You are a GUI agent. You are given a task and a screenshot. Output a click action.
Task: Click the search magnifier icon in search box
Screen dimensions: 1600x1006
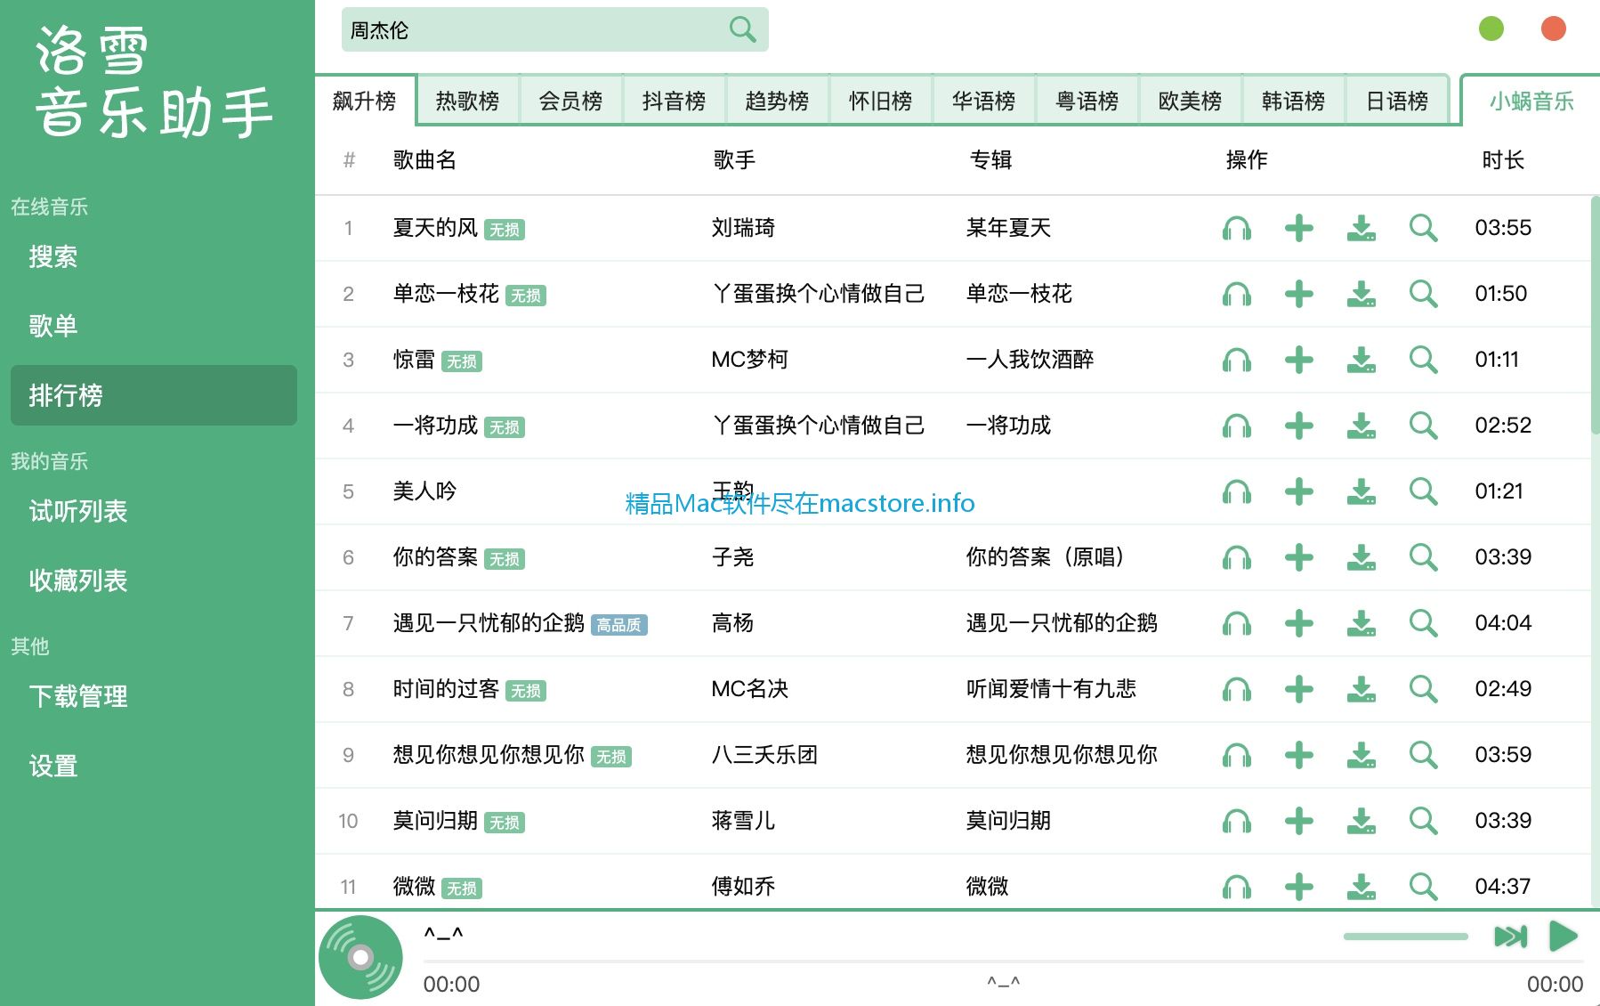[742, 30]
